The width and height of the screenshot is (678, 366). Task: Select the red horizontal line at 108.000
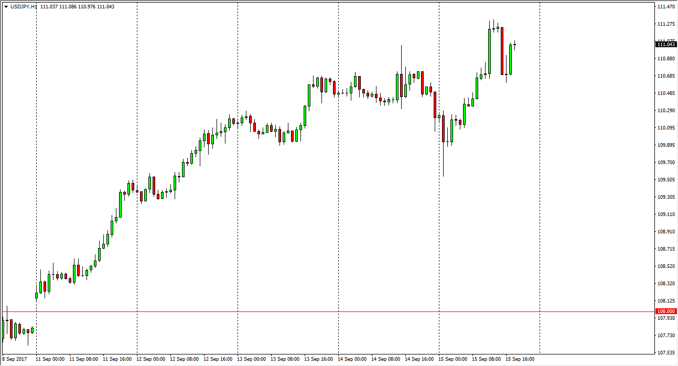pyautogui.click(x=315, y=311)
